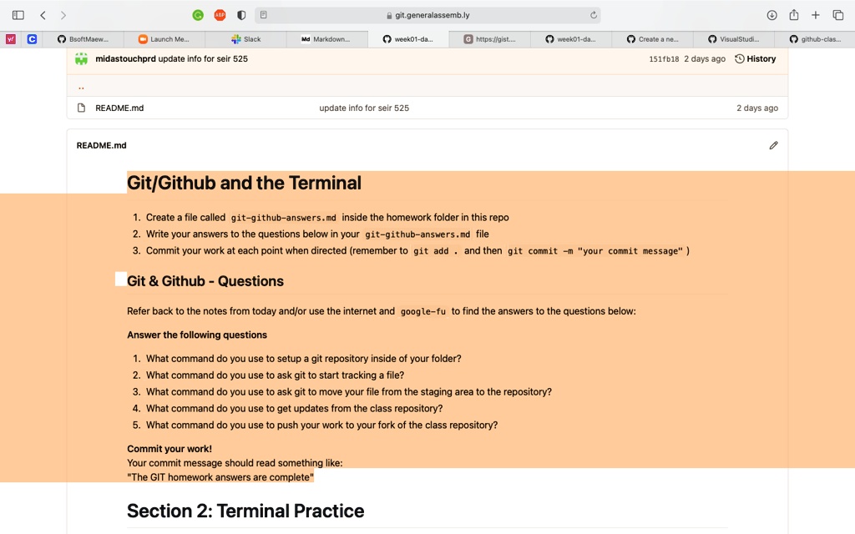Switch to the Slack tab
This screenshot has width=855, height=534.
coord(246,39)
